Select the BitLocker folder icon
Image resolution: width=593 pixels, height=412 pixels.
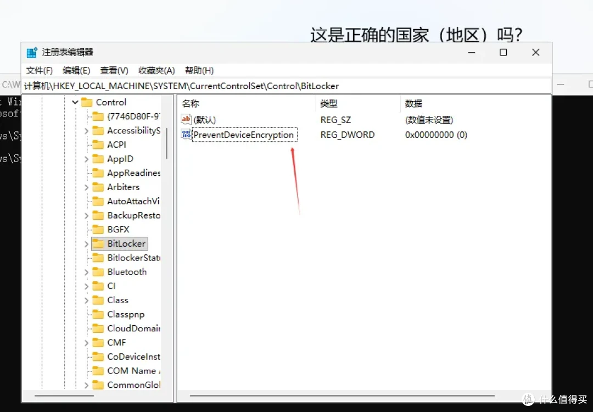[98, 244]
